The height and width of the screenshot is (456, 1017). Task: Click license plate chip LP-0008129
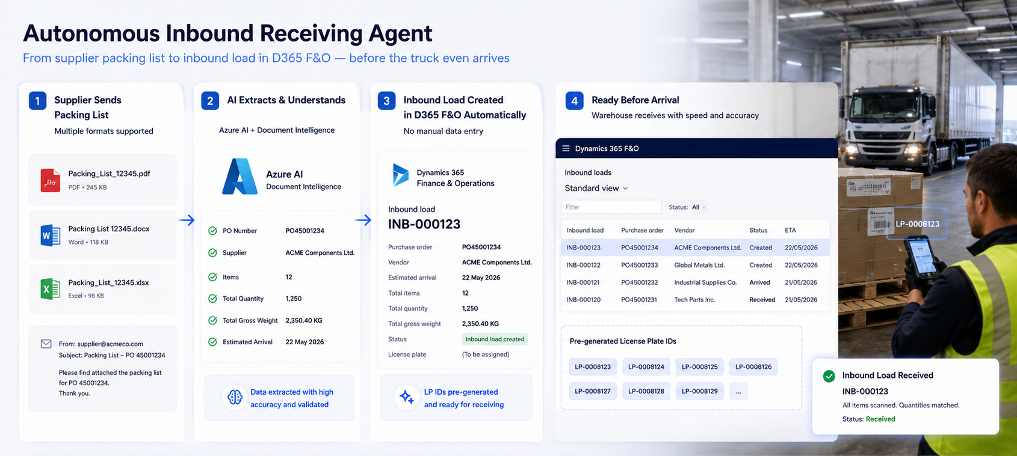coord(700,391)
